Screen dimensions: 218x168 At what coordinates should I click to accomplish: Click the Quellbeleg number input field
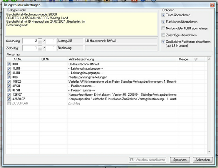point(30,41)
